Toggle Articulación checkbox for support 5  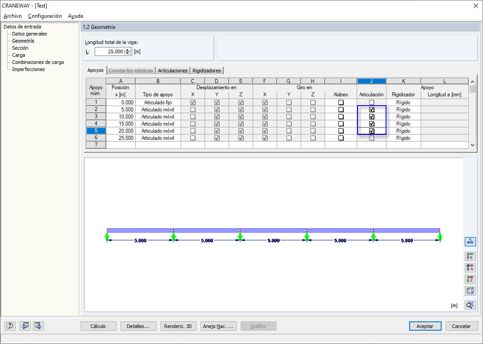pos(371,130)
